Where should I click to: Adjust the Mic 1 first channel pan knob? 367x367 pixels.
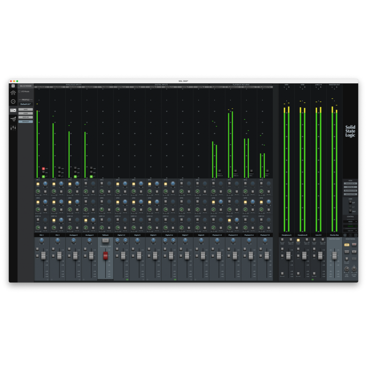pos(42,240)
